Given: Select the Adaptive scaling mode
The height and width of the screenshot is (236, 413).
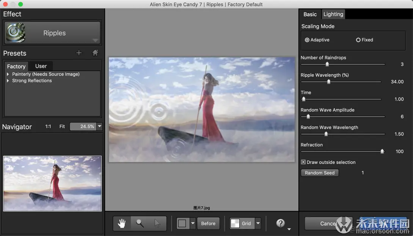Looking at the screenshot, I should [x=317, y=40].
